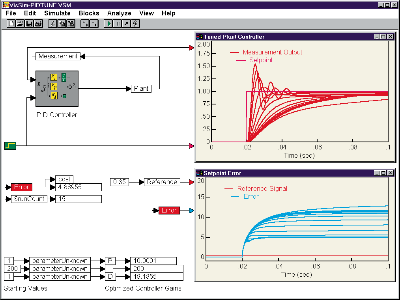This screenshot has width=400, height=300.
Task: Pause the simulation using the pause button
Action: coord(118,24)
